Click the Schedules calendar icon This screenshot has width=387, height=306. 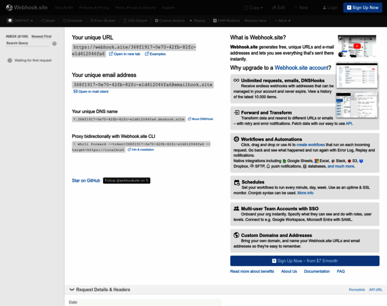[237, 183]
